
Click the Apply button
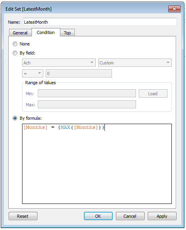pos(162,216)
